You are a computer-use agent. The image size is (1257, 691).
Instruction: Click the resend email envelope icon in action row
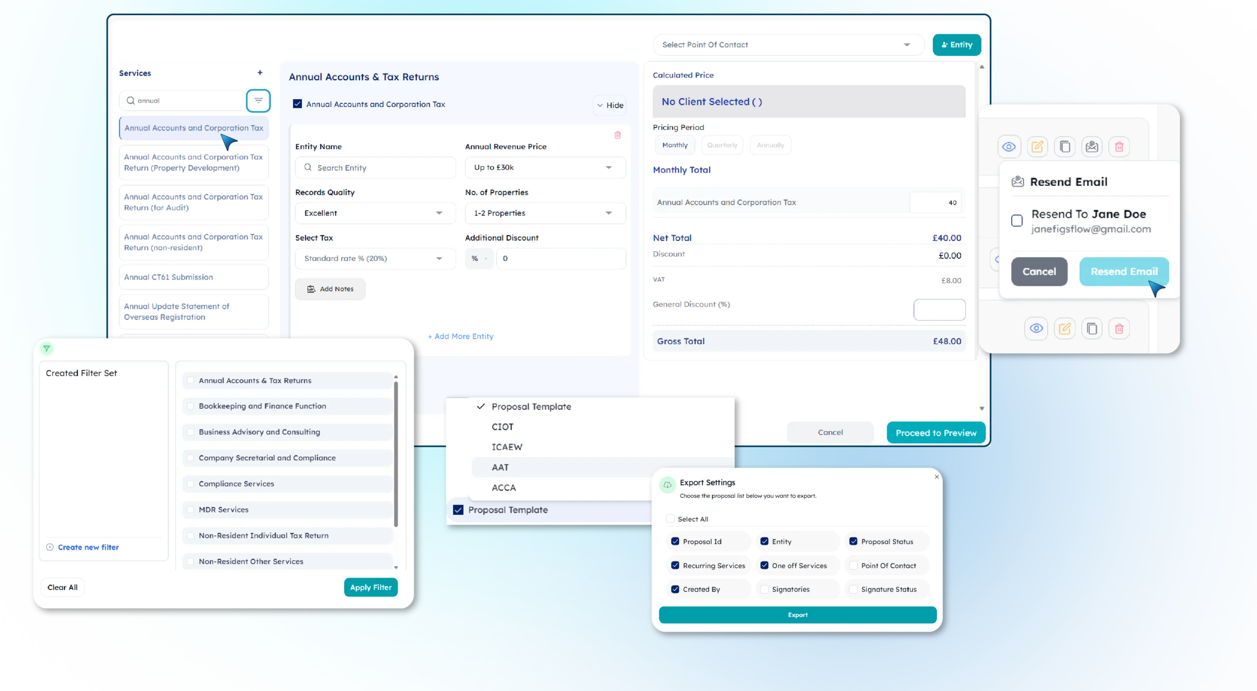click(1092, 147)
